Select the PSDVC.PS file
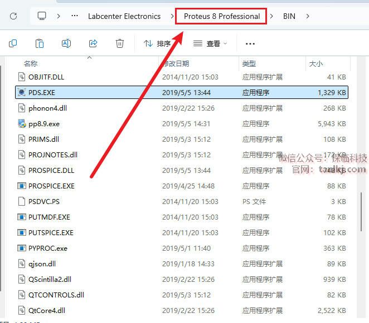Viewport: 369px width, 323px height. click(x=182, y=201)
